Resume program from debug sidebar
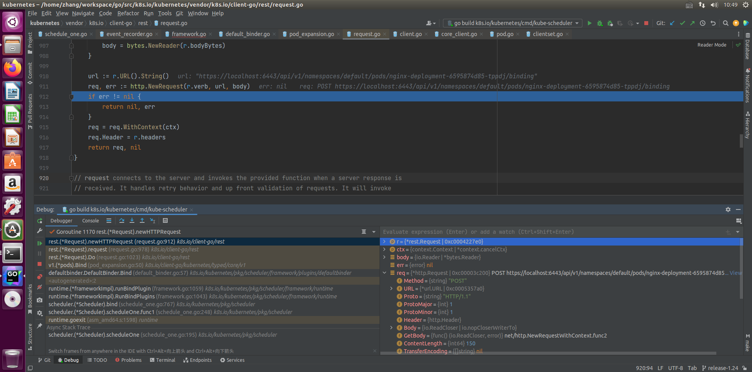Screen dimensions: 752x372 coord(40,243)
